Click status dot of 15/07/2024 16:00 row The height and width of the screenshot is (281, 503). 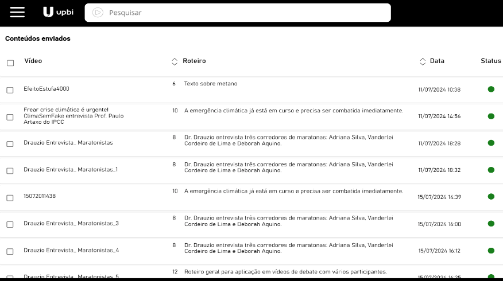[x=491, y=223]
